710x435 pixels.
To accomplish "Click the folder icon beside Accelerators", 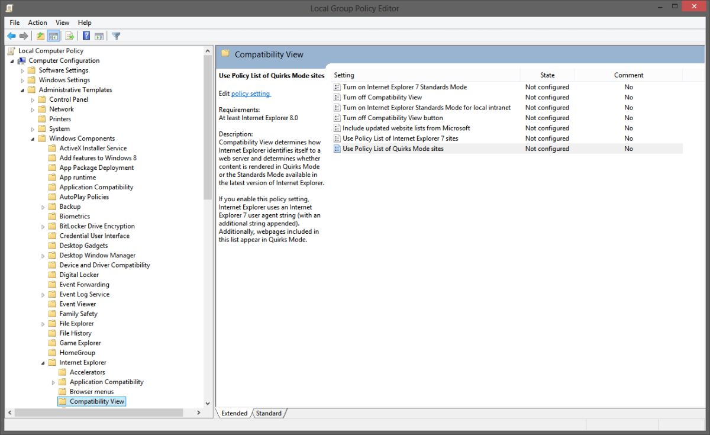I will click(x=62, y=372).
